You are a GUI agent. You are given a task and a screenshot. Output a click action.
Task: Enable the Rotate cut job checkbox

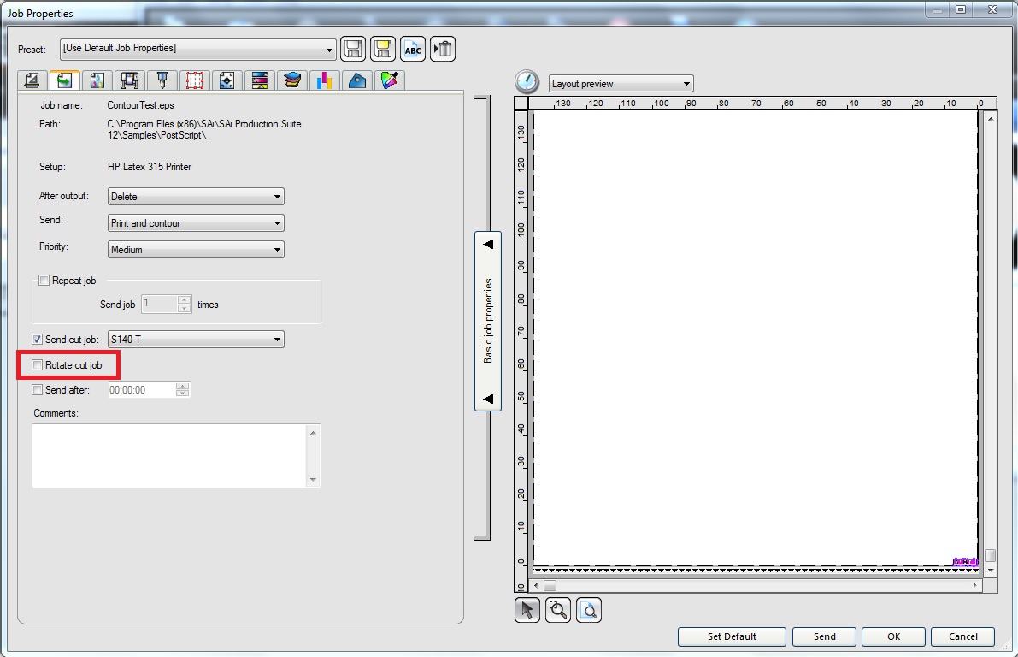37,365
